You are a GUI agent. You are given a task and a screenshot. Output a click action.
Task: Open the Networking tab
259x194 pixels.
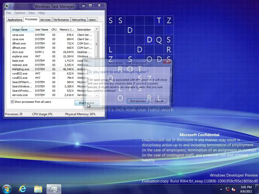(79, 20)
